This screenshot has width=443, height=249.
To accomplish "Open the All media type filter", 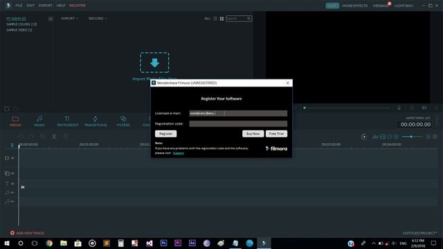I will (x=208, y=19).
